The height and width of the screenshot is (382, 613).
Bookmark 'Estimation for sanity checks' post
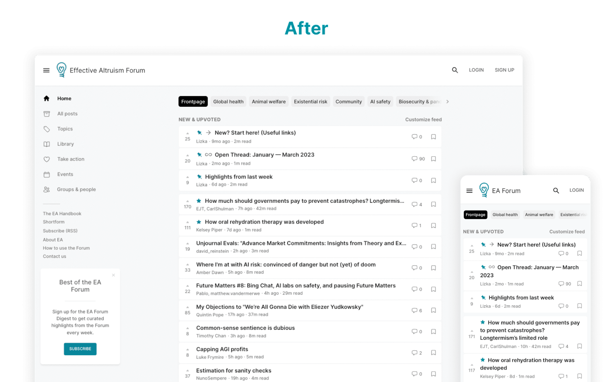coord(433,374)
